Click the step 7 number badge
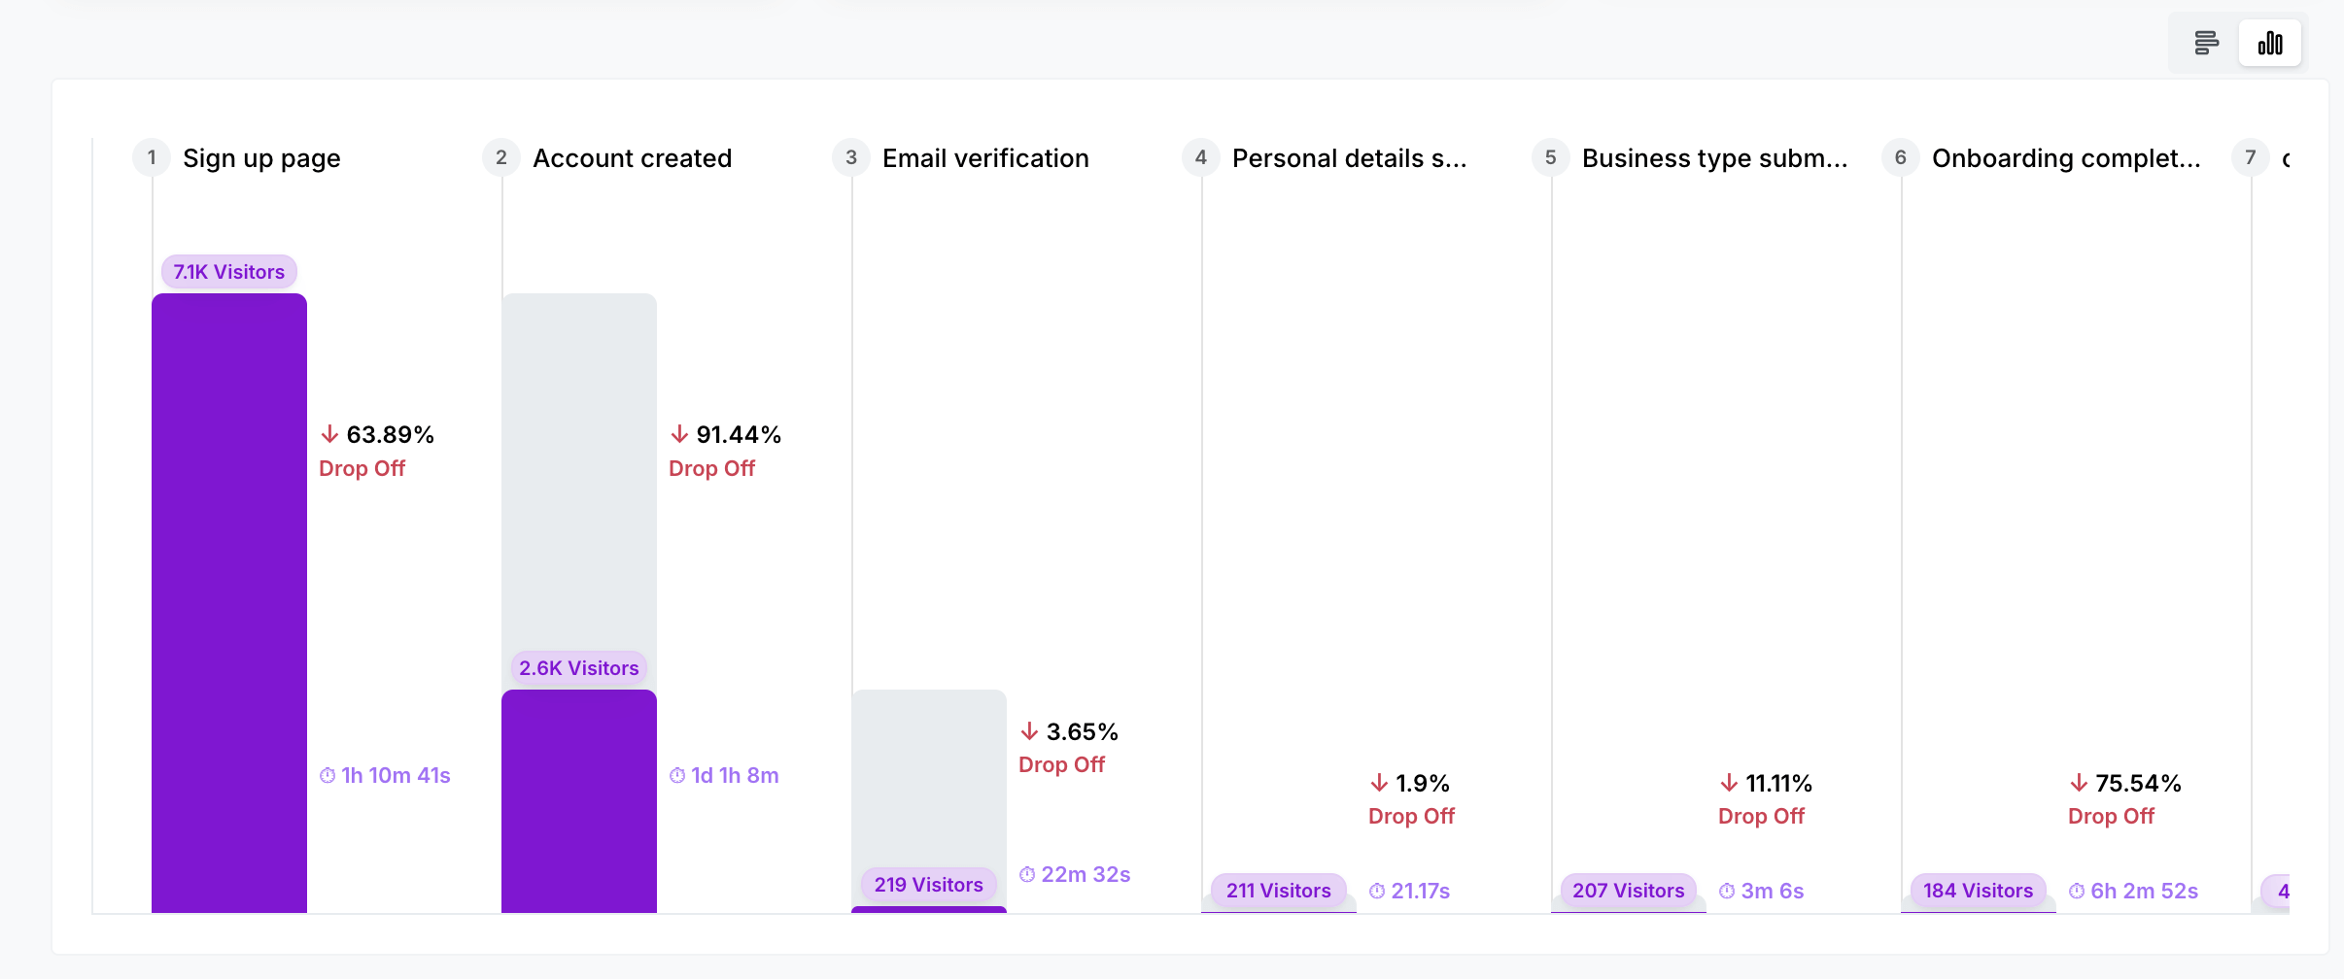Image resolution: width=2344 pixels, height=979 pixels. pos(2251,157)
